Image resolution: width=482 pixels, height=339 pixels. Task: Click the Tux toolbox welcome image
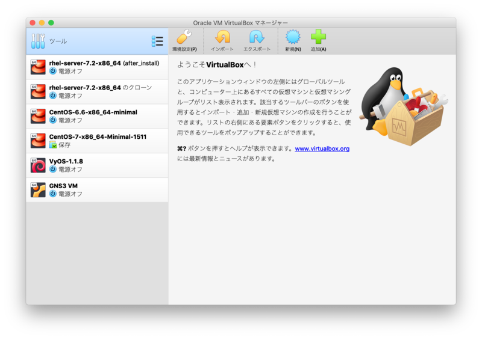[403, 106]
